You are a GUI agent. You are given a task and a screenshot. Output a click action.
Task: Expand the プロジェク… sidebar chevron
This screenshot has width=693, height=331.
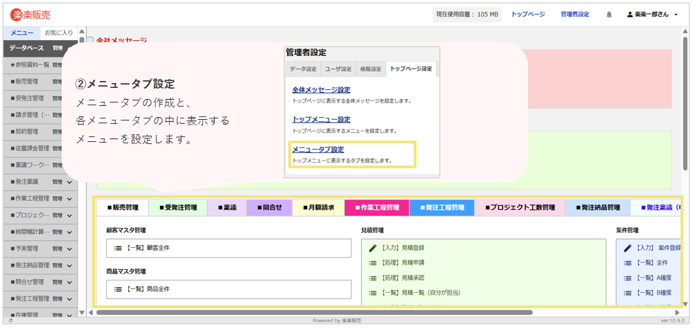(69, 215)
